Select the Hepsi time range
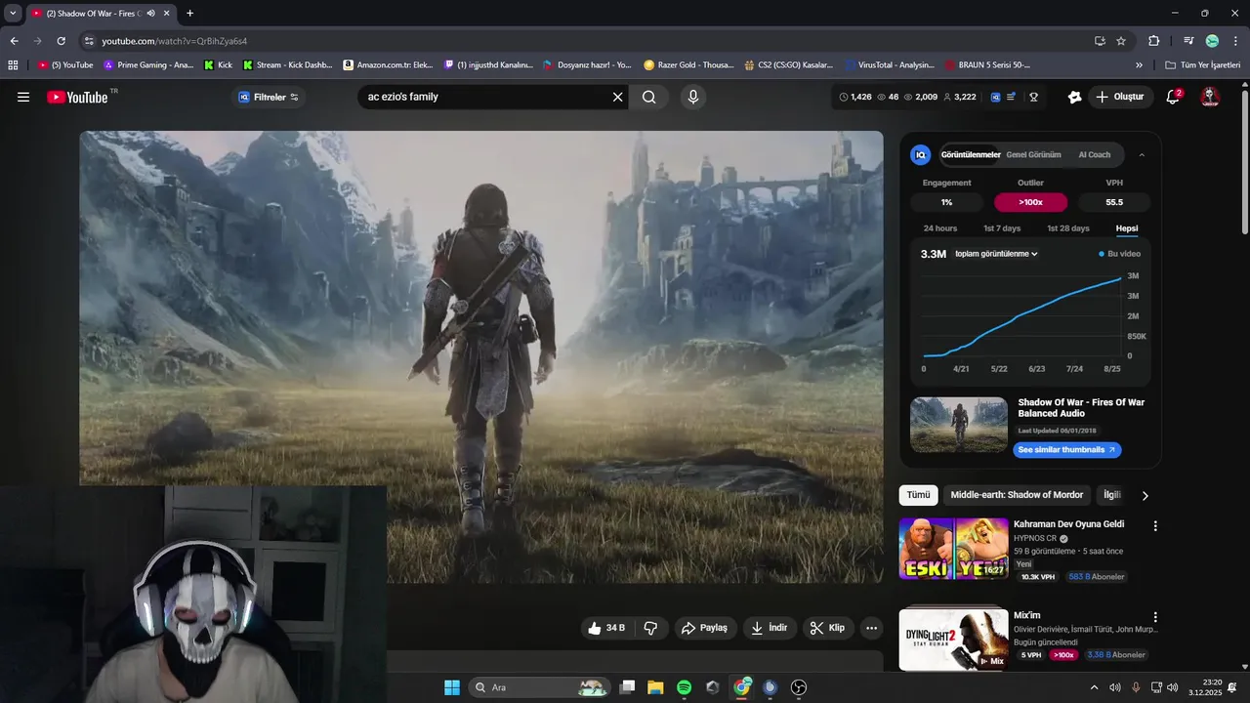The width and height of the screenshot is (1250, 703). click(1127, 228)
